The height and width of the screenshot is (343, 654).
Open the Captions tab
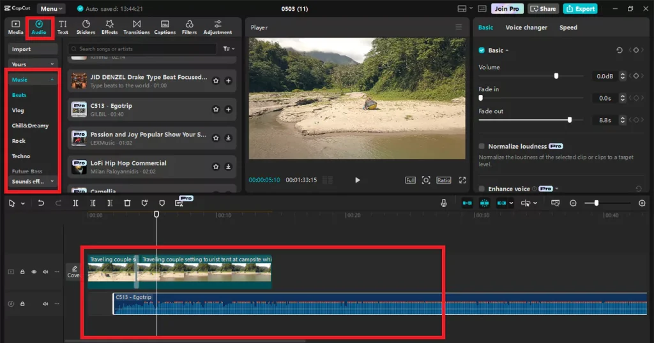pyautogui.click(x=165, y=27)
